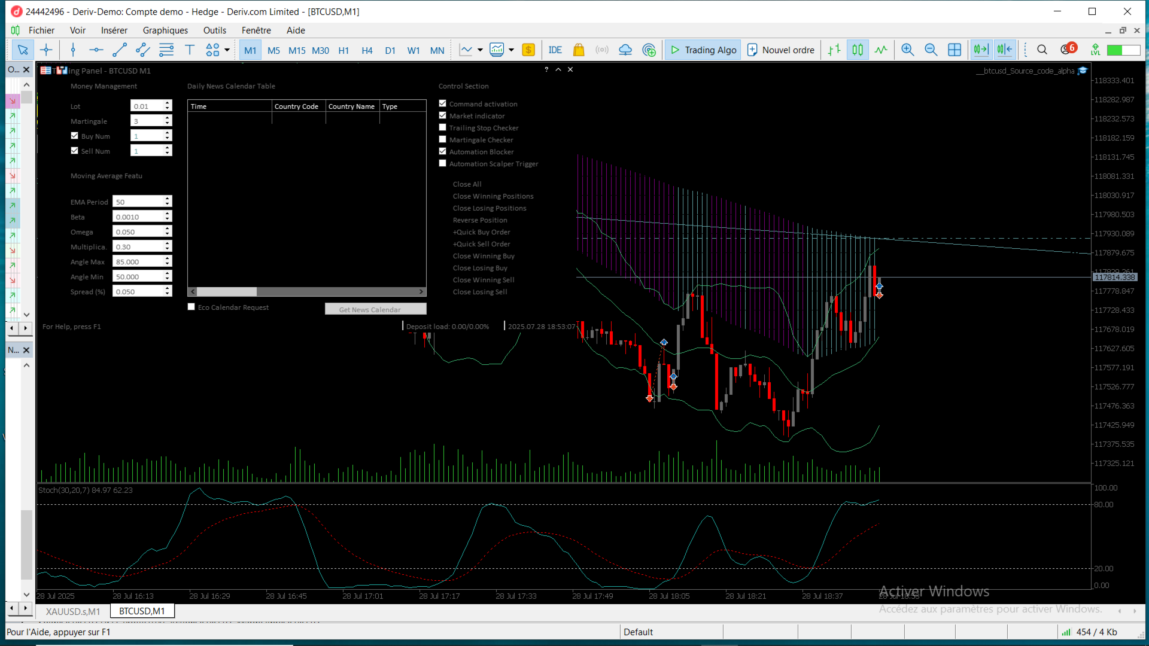Toggle the Buy Num checkbox
This screenshot has height=646, width=1149.
pos(74,136)
